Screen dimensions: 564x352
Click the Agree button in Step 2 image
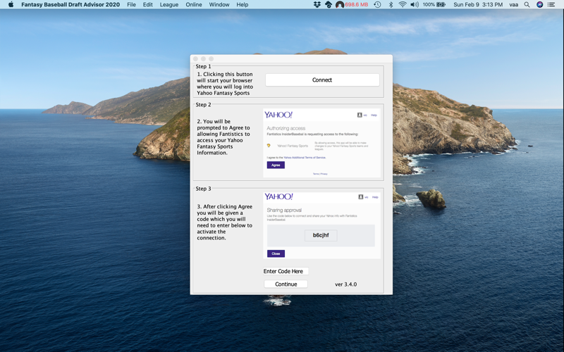pos(276,165)
